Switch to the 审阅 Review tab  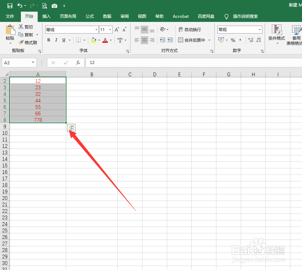tap(124, 16)
